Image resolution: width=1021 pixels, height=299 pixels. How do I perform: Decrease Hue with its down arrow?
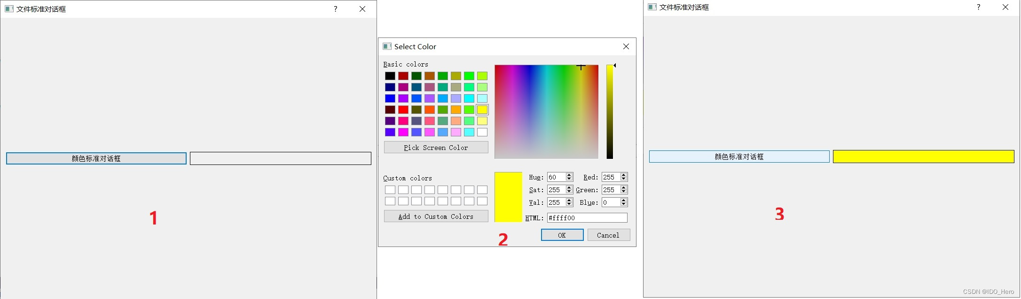click(569, 179)
